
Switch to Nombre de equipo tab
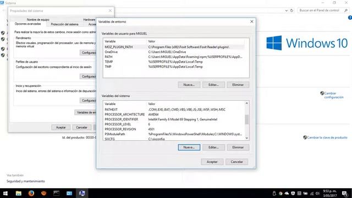38,20
